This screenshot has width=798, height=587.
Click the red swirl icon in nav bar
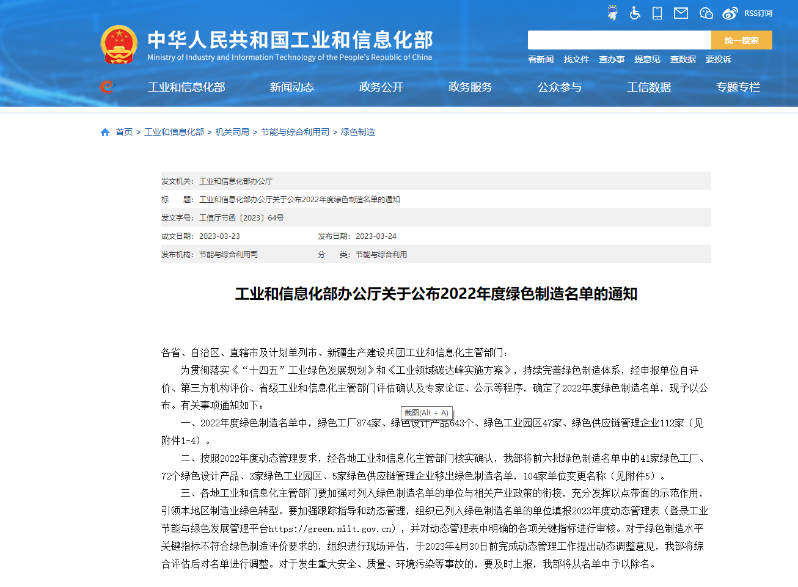106,87
